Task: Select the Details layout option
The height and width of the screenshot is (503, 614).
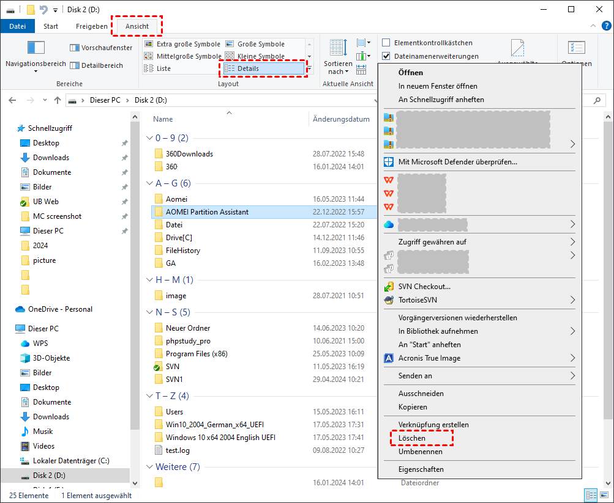Action: [x=263, y=68]
